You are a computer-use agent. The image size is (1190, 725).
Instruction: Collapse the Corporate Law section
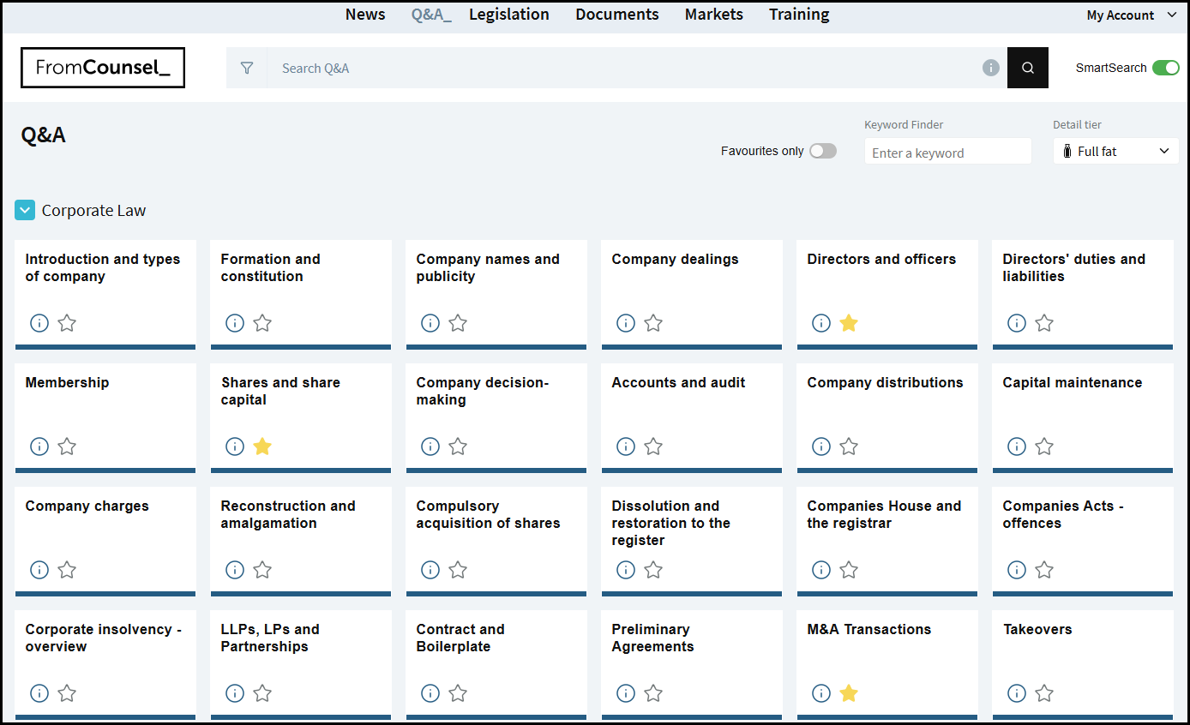(x=25, y=210)
